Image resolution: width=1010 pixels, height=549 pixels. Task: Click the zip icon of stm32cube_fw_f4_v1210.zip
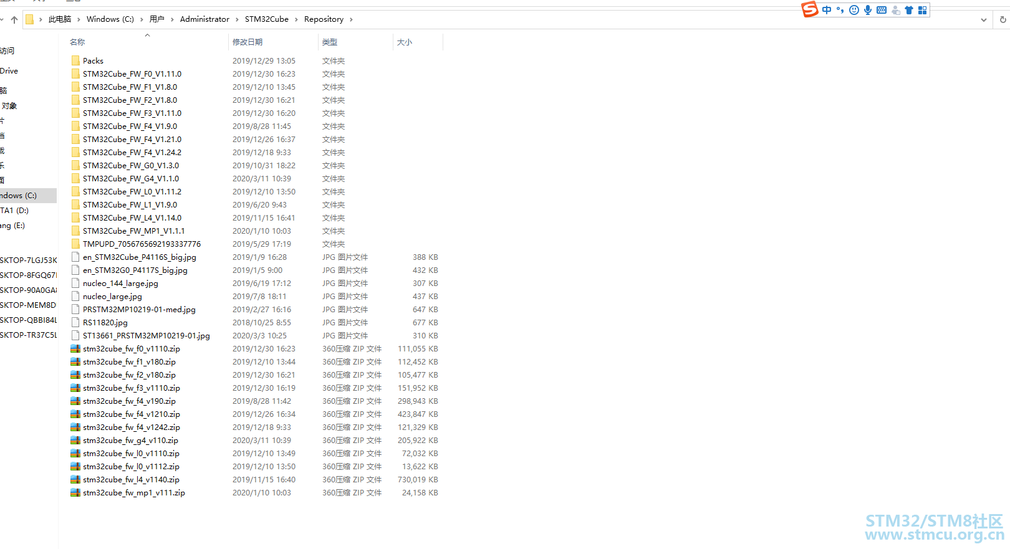click(75, 414)
